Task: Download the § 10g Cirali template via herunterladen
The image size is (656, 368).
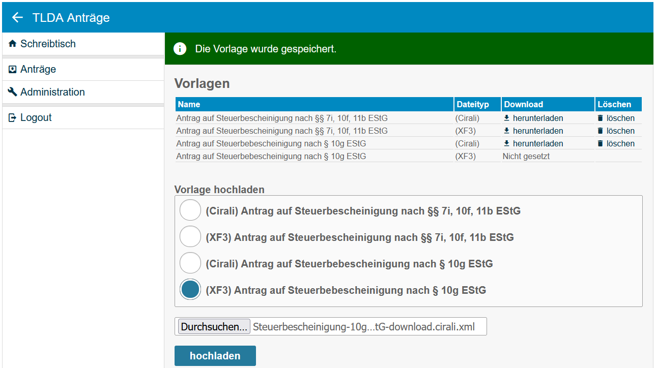Action: click(x=537, y=143)
